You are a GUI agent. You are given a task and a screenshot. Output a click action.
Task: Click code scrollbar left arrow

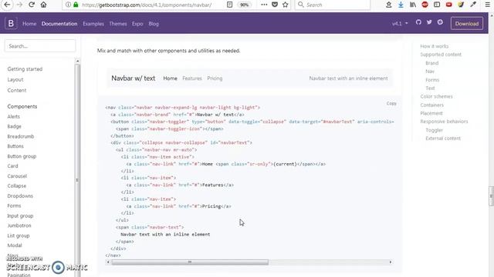(108, 262)
